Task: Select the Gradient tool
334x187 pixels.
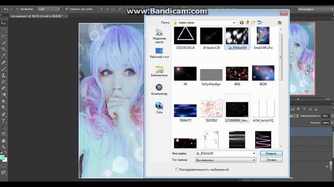Action: coord(4,95)
